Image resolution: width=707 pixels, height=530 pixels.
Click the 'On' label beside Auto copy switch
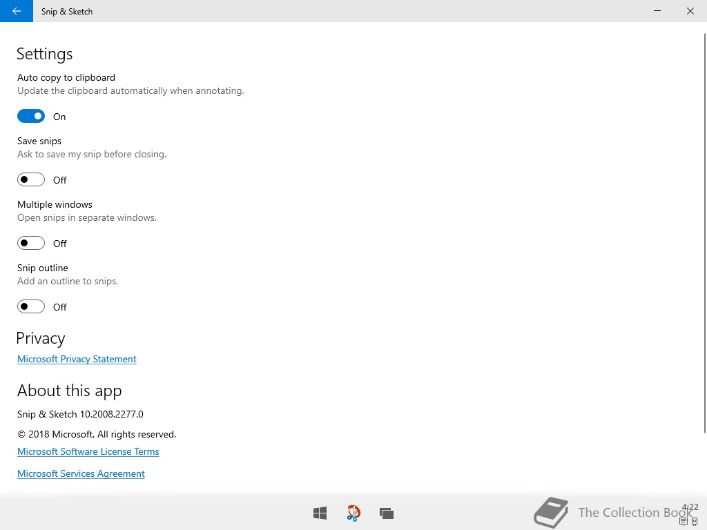pyautogui.click(x=59, y=117)
